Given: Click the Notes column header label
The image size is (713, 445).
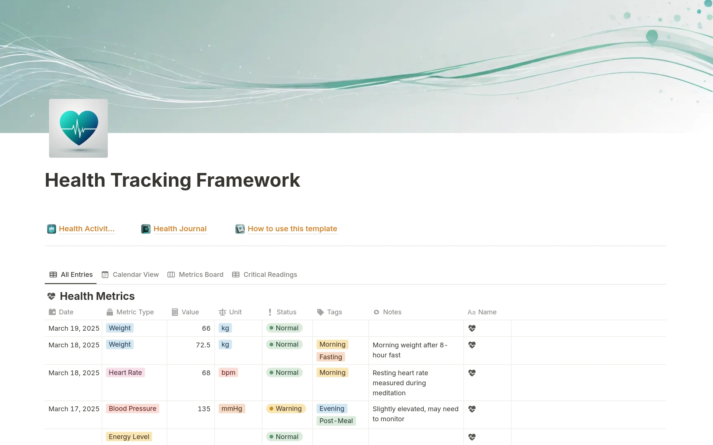Looking at the screenshot, I should (392, 312).
